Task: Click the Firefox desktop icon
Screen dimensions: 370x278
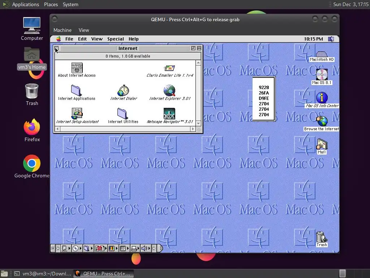Action: click(x=32, y=127)
